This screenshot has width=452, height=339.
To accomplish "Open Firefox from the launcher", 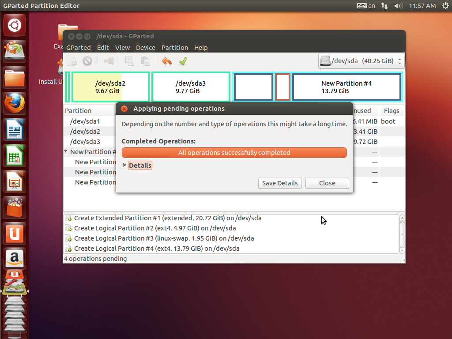I will 15,104.
